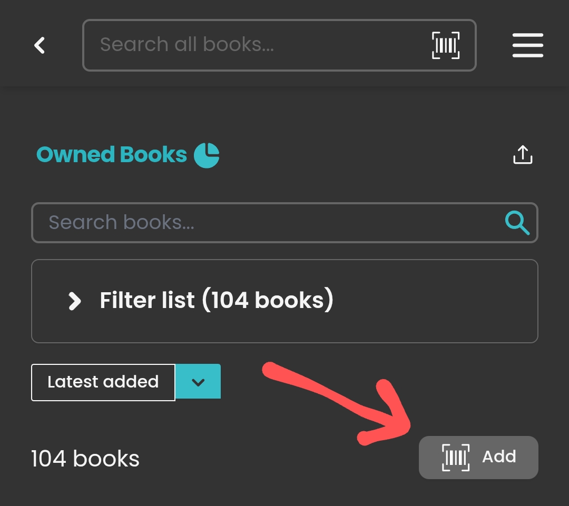The width and height of the screenshot is (569, 506).
Task: Open the pie chart statistics icon
Action: tap(207, 155)
